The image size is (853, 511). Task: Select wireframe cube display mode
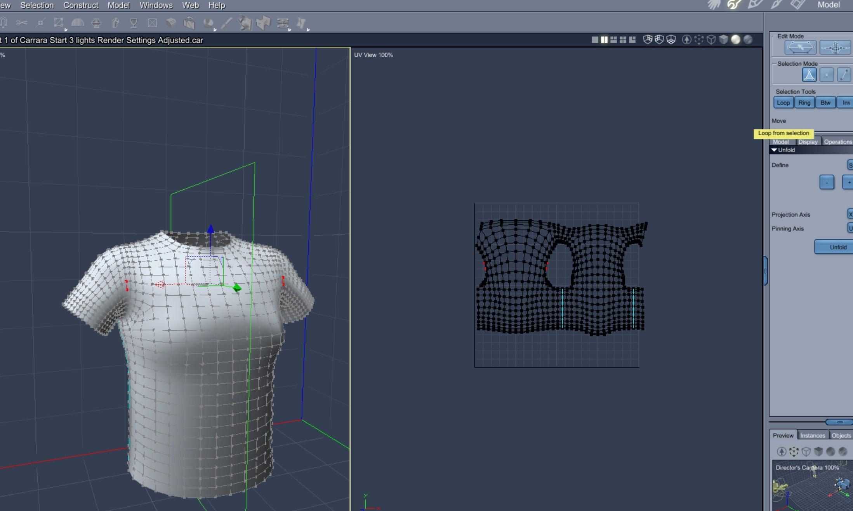coord(711,40)
